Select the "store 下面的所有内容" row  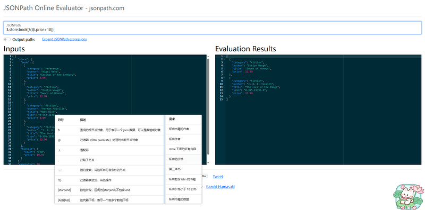click(x=183, y=149)
